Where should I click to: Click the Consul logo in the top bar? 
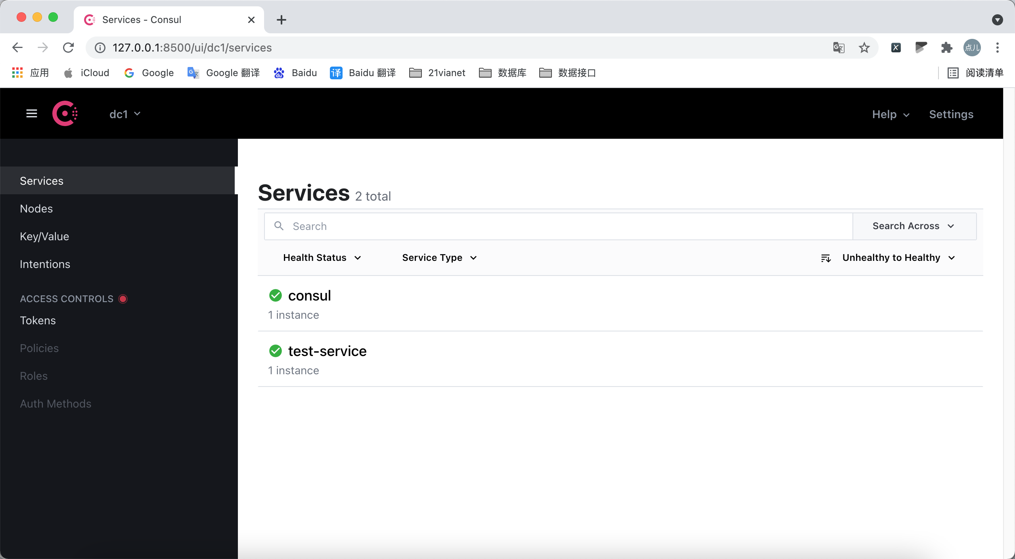[65, 113]
